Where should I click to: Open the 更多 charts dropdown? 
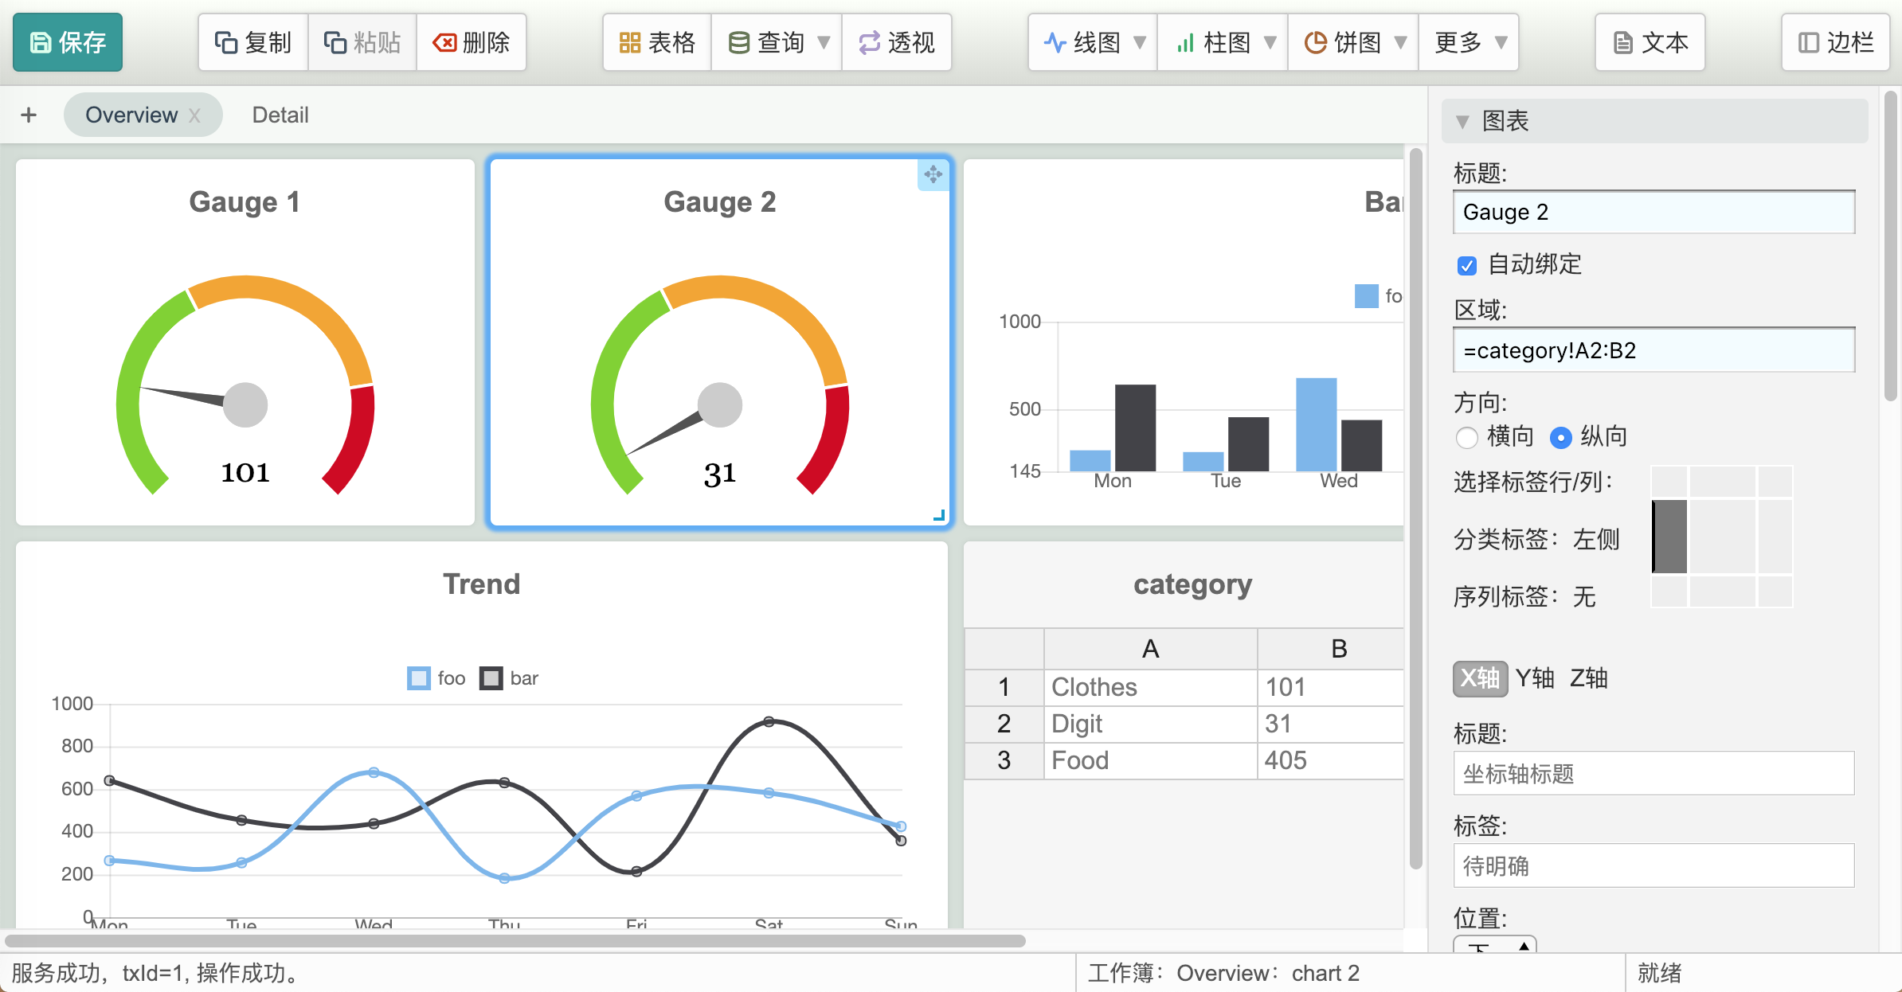pyautogui.click(x=1469, y=42)
